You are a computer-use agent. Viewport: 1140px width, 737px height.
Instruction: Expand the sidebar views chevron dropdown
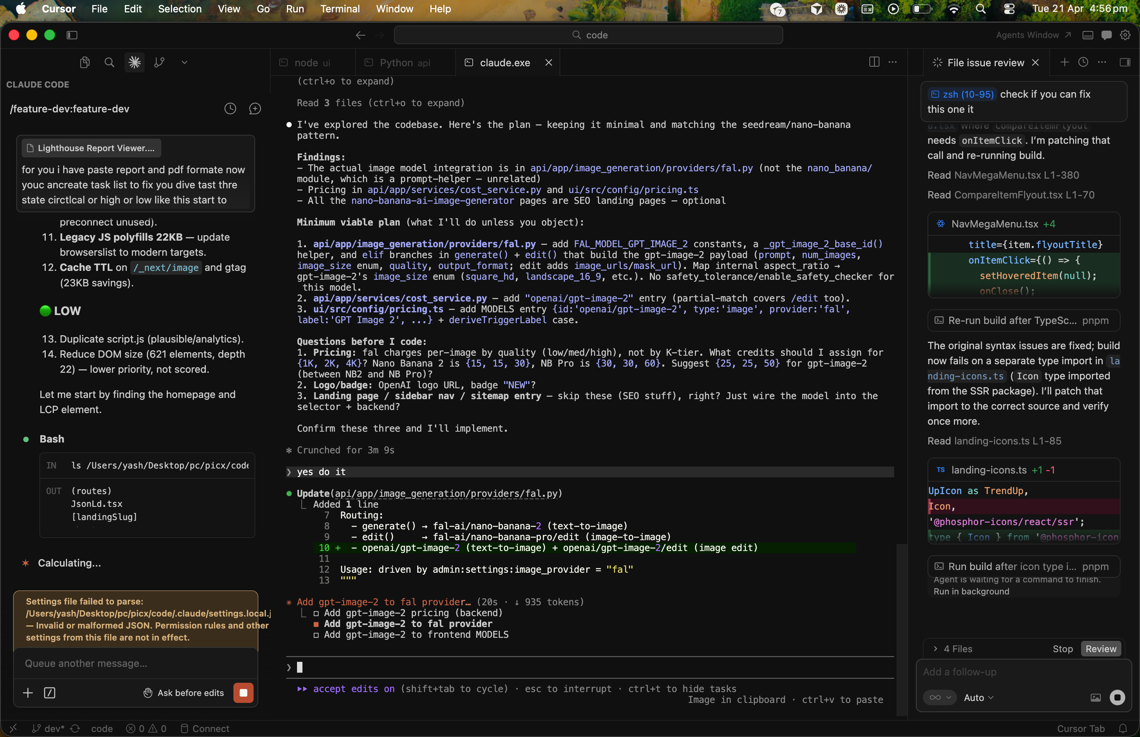tap(184, 62)
